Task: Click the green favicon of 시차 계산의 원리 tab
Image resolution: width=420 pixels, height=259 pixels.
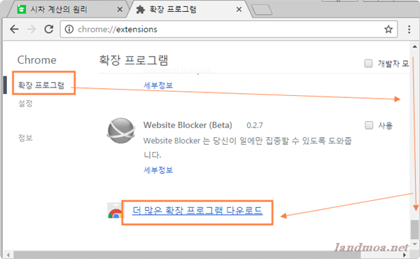Action: point(22,10)
